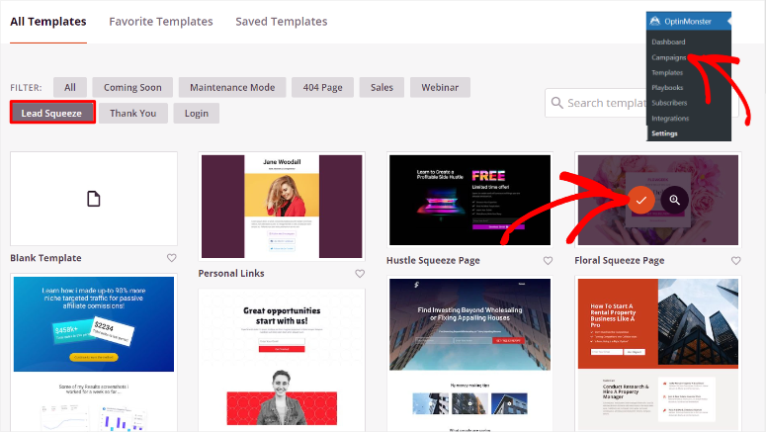Select the Personal Links template thumbnail
The width and height of the screenshot is (766, 432).
click(x=282, y=207)
